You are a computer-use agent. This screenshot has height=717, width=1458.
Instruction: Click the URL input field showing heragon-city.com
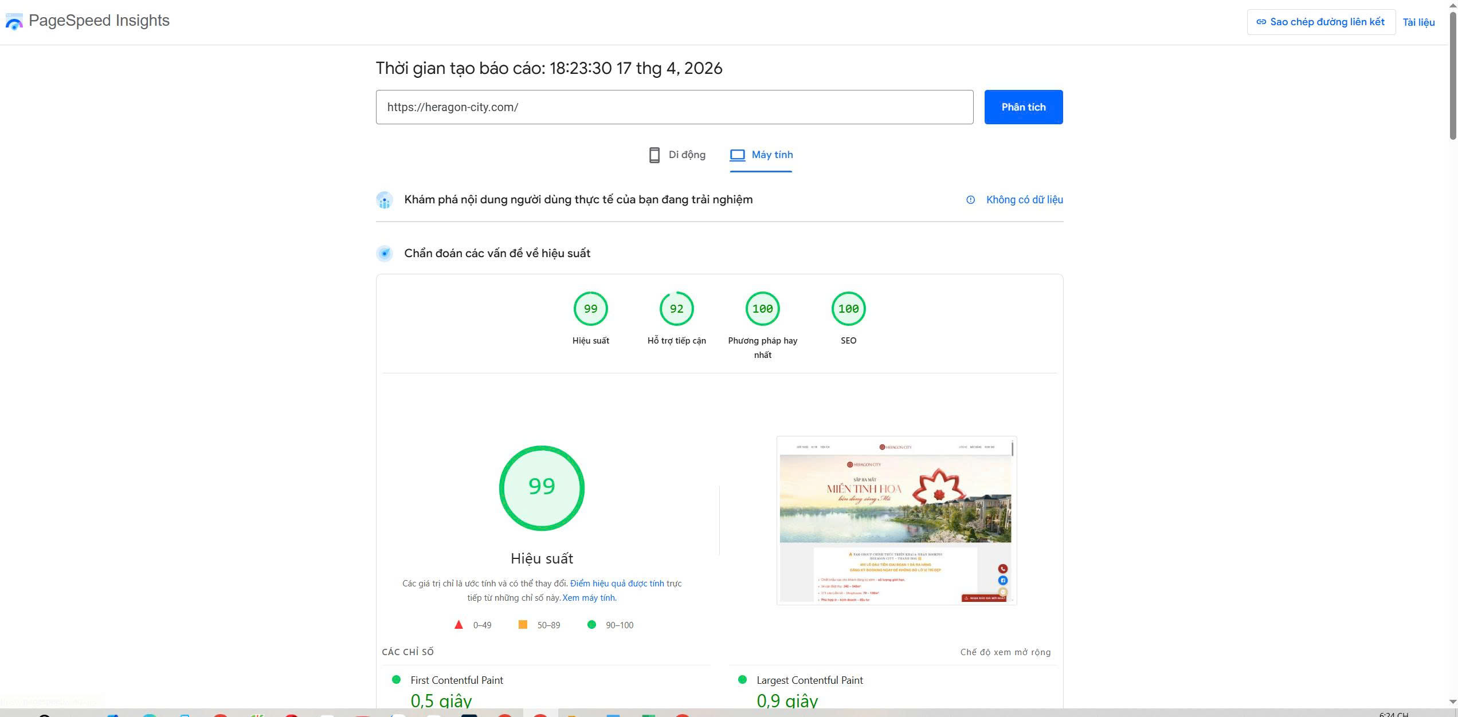tap(673, 107)
